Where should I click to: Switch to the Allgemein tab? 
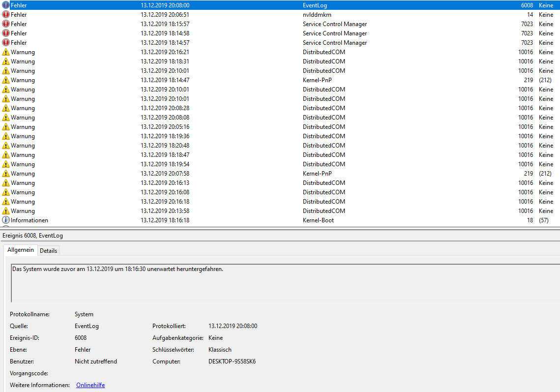point(20,250)
